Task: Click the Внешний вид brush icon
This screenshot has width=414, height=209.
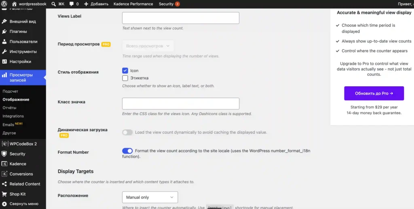Action: pos(4,21)
